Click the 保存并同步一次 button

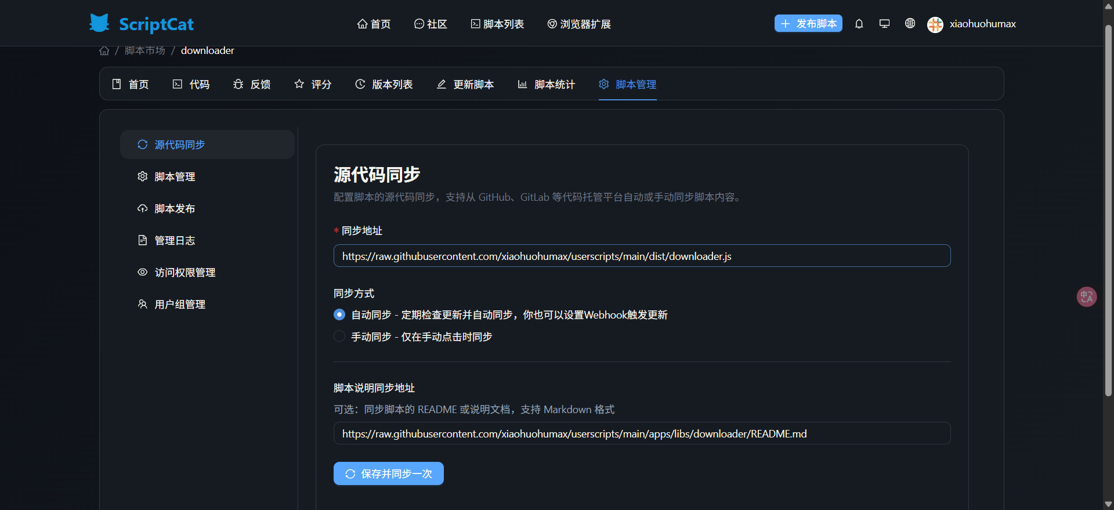pyautogui.click(x=388, y=473)
